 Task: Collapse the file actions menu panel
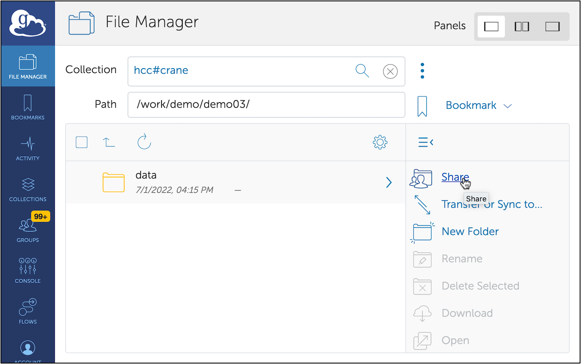click(426, 142)
